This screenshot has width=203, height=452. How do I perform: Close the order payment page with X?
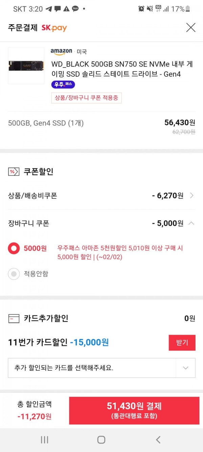[191, 27]
